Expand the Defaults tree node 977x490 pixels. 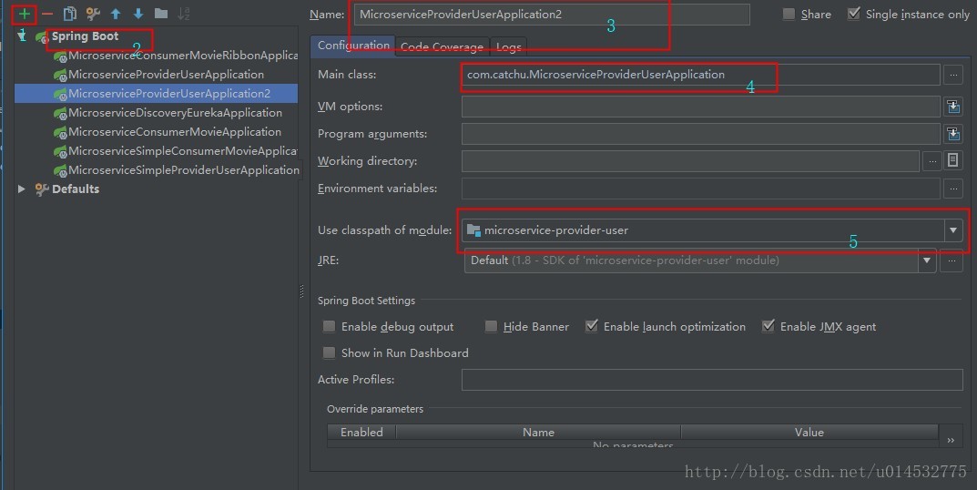tap(22, 189)
